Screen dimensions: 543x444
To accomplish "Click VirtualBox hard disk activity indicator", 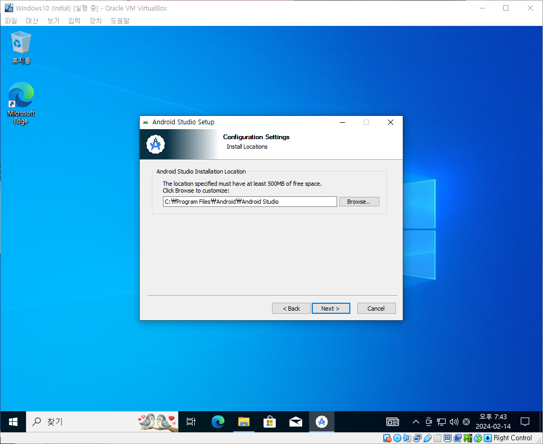I will click(x=387, y=438).
